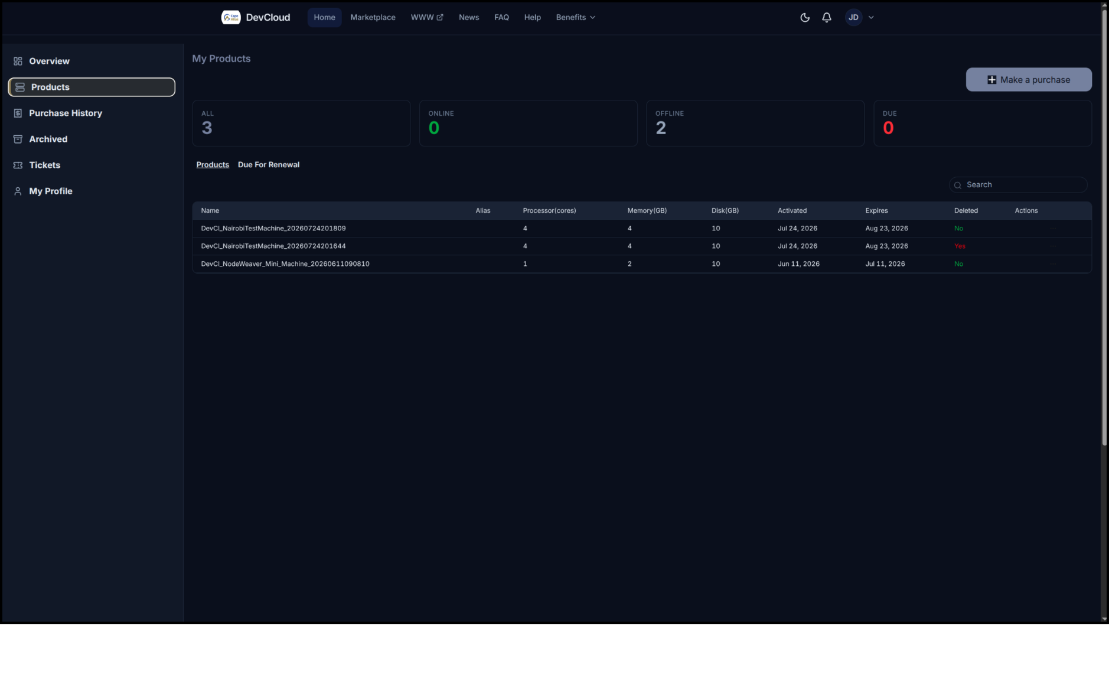Click the Search input field
This screenshot has width=1109, height=690.
coord(1017,185)
